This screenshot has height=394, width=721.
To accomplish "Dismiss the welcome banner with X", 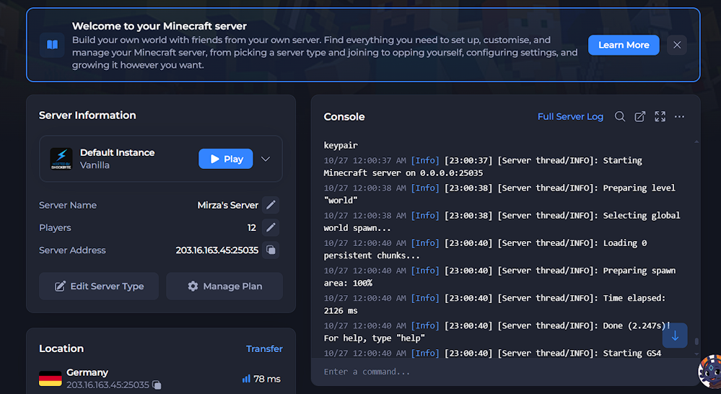I will pyautogui.click(x=677, y=45).
